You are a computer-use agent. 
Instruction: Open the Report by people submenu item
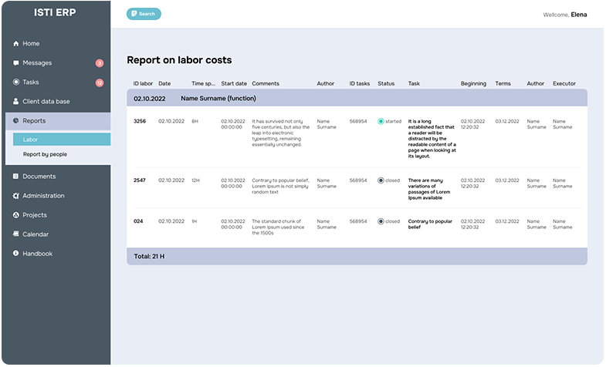[62, 154]
